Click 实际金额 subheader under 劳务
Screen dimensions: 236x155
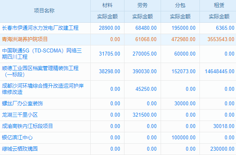click(x=143, y=16)
